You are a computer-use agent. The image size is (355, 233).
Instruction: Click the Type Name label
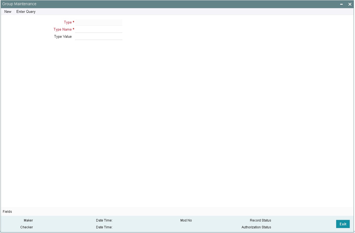click(x=63, y=30)
